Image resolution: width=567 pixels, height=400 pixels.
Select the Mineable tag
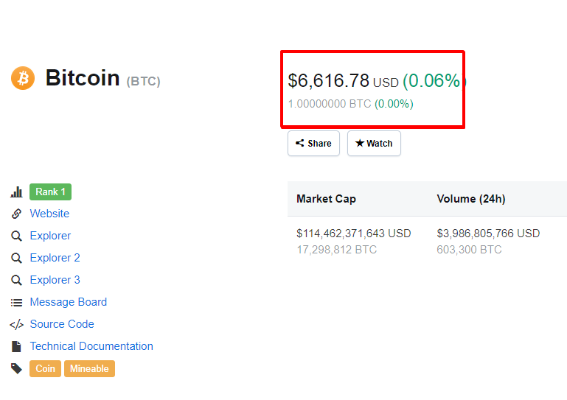click(x=90, y=368)
